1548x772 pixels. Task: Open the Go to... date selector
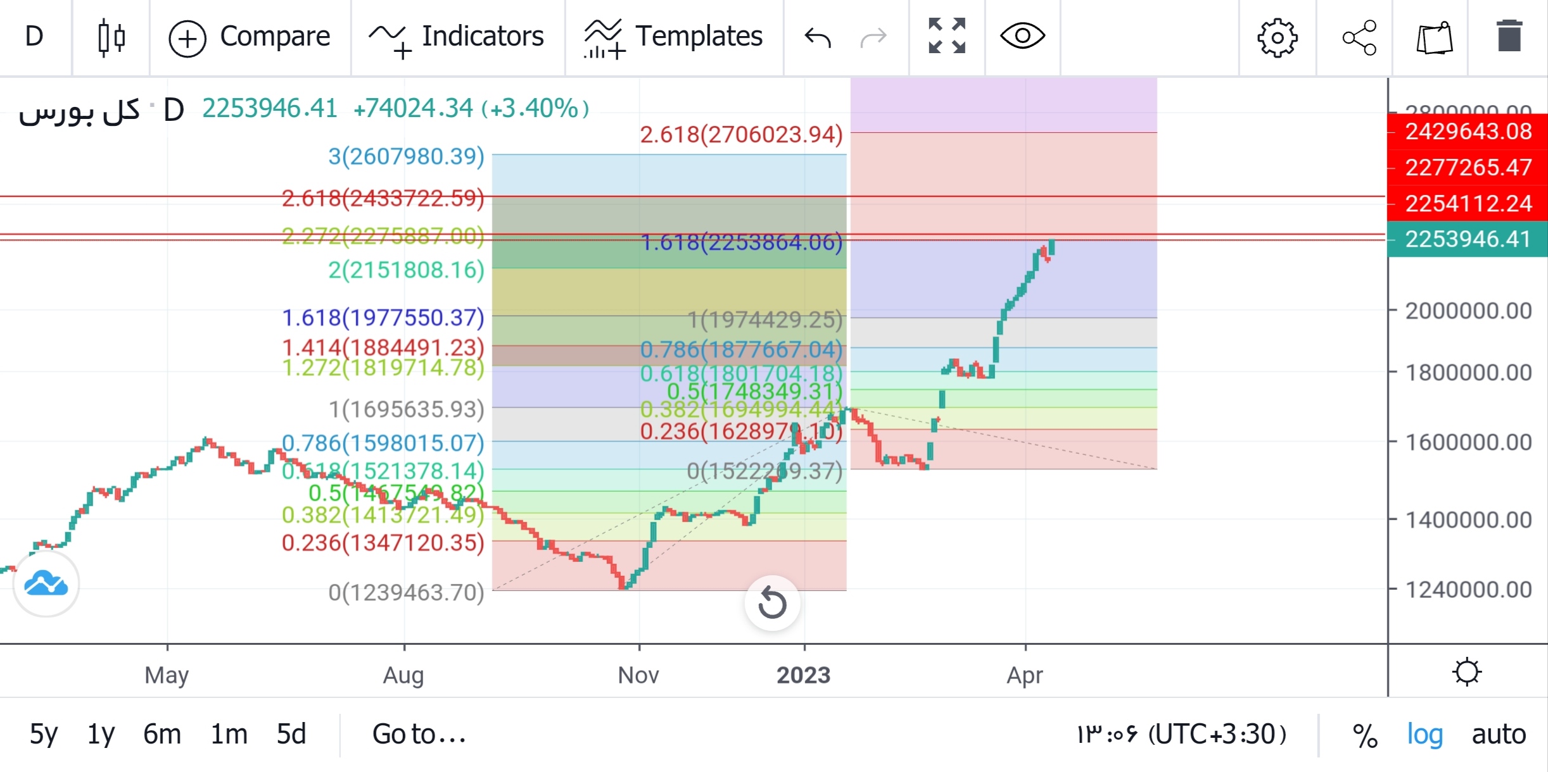[420, 735]
